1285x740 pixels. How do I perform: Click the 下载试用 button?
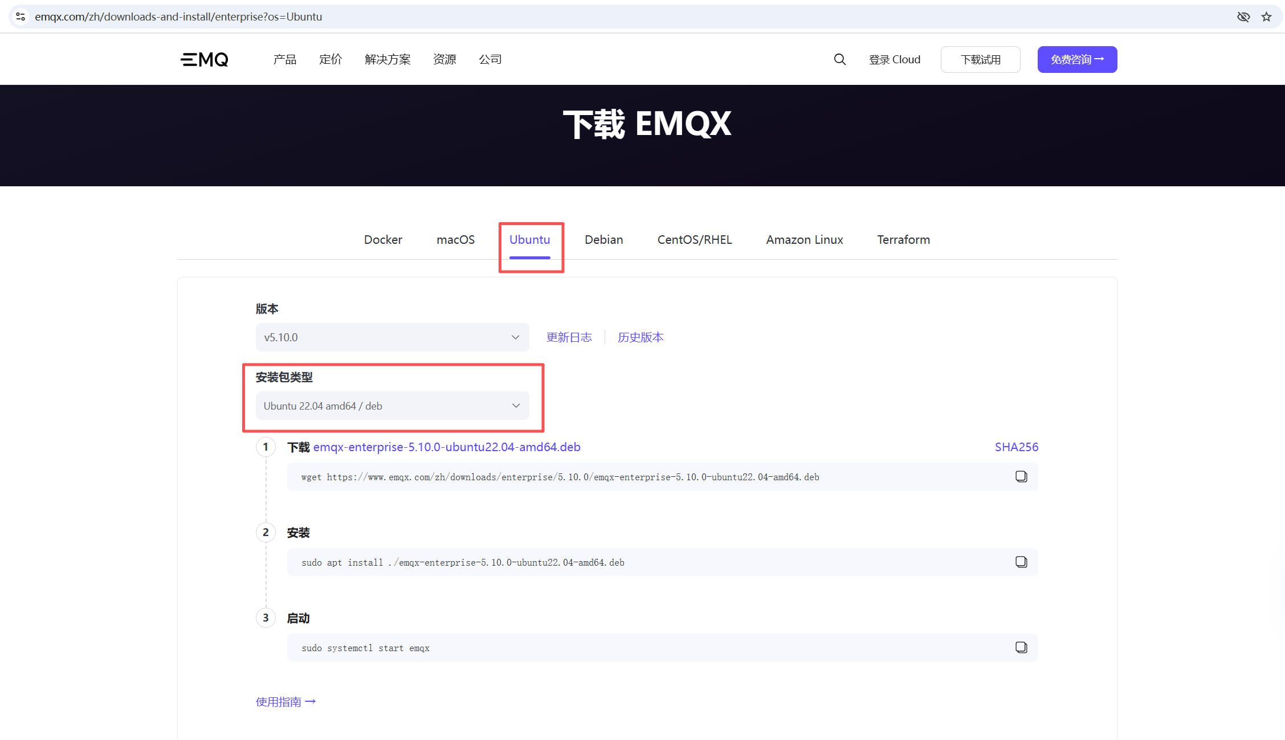(980, 59)
